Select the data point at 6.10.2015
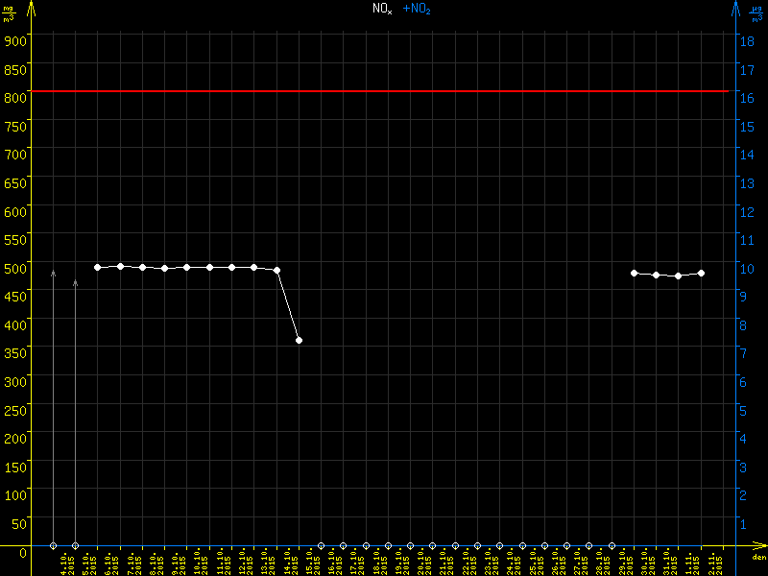The image size is (768, 576). [98, 267]
